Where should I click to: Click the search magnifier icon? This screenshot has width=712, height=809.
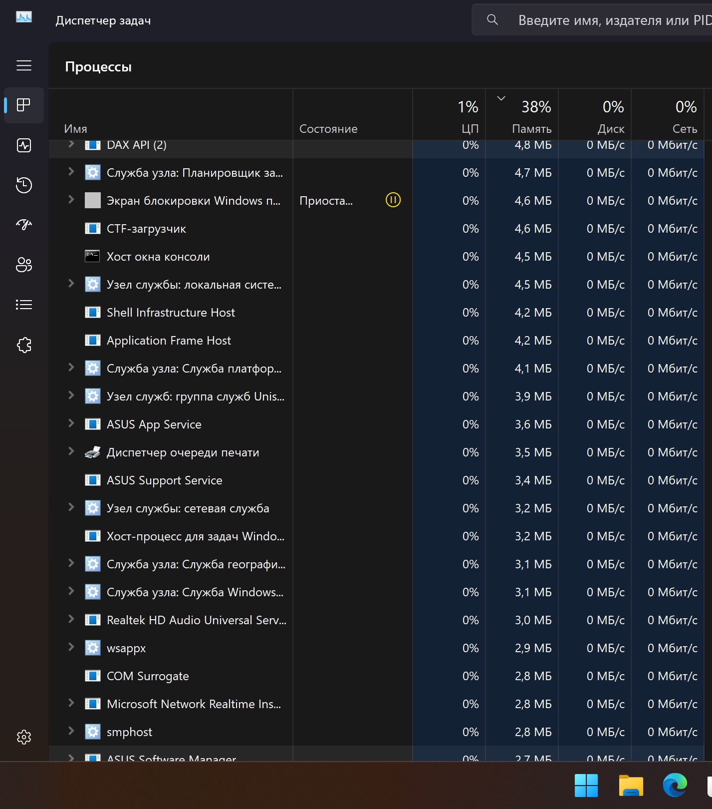tap(492, 20)
